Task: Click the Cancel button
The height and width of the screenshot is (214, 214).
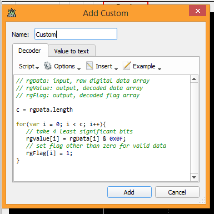Action: point(177,192)
